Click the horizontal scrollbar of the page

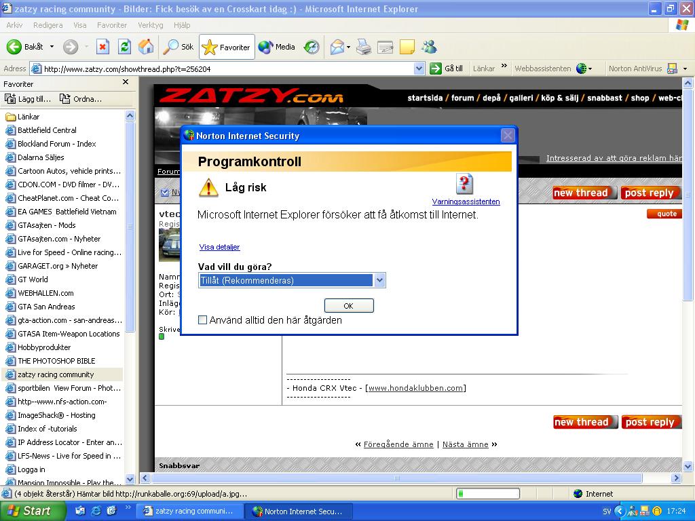tap(396, 478)
